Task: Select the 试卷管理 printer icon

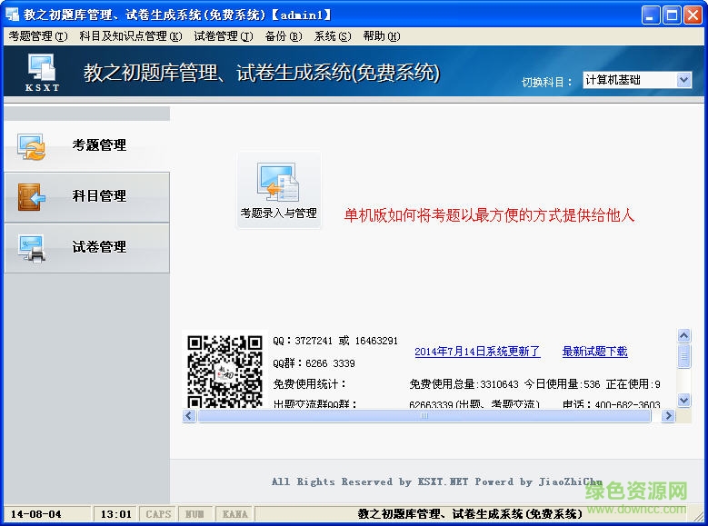Action: point(32,248)
